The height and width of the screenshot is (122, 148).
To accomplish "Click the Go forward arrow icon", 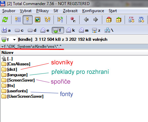I will click(96, 20).
